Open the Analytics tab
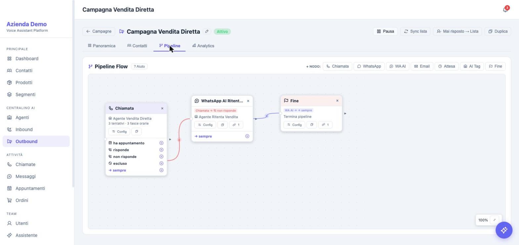The height and width of the screenshot is (245, 519). (203, 46)
